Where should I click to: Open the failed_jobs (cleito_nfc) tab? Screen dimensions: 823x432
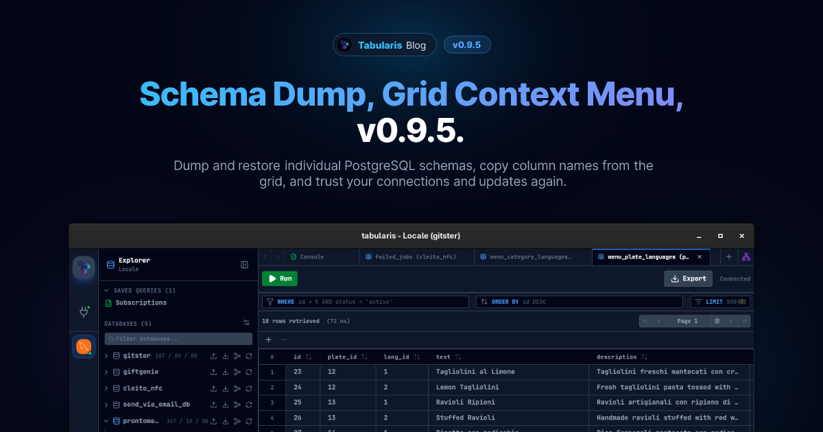(x=415, y=256)
